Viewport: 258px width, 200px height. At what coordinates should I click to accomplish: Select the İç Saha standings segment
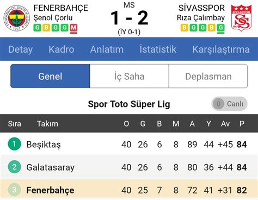point(130,76)
